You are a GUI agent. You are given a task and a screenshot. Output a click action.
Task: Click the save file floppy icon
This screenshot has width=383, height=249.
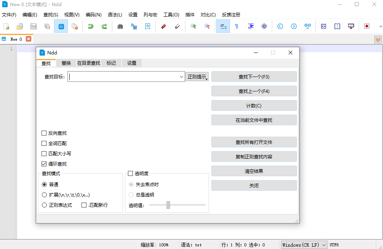[x=34, y=26]
